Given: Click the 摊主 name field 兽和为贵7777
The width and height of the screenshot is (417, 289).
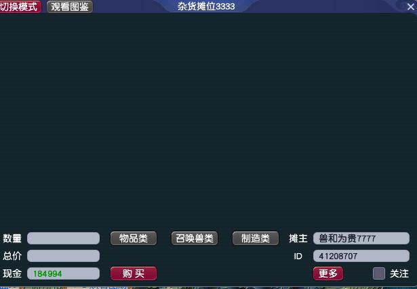Looking at the screenshot, I should (x=361, y=238).
